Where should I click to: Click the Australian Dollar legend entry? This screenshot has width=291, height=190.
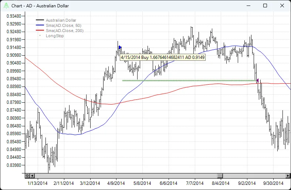pos(61,20)
